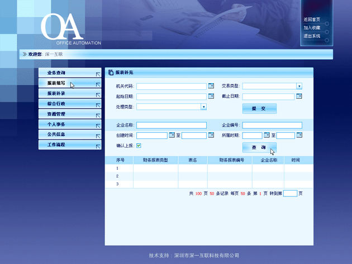Click 返回首页 link at top right
The height and width of the screenshot is (264, 352).
point(312,20)
